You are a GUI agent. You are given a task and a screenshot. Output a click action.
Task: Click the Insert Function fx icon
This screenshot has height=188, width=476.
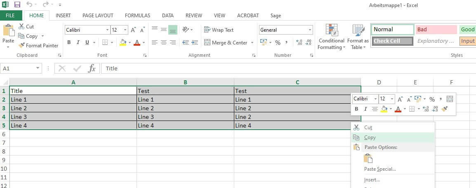[x=92, y=68]
